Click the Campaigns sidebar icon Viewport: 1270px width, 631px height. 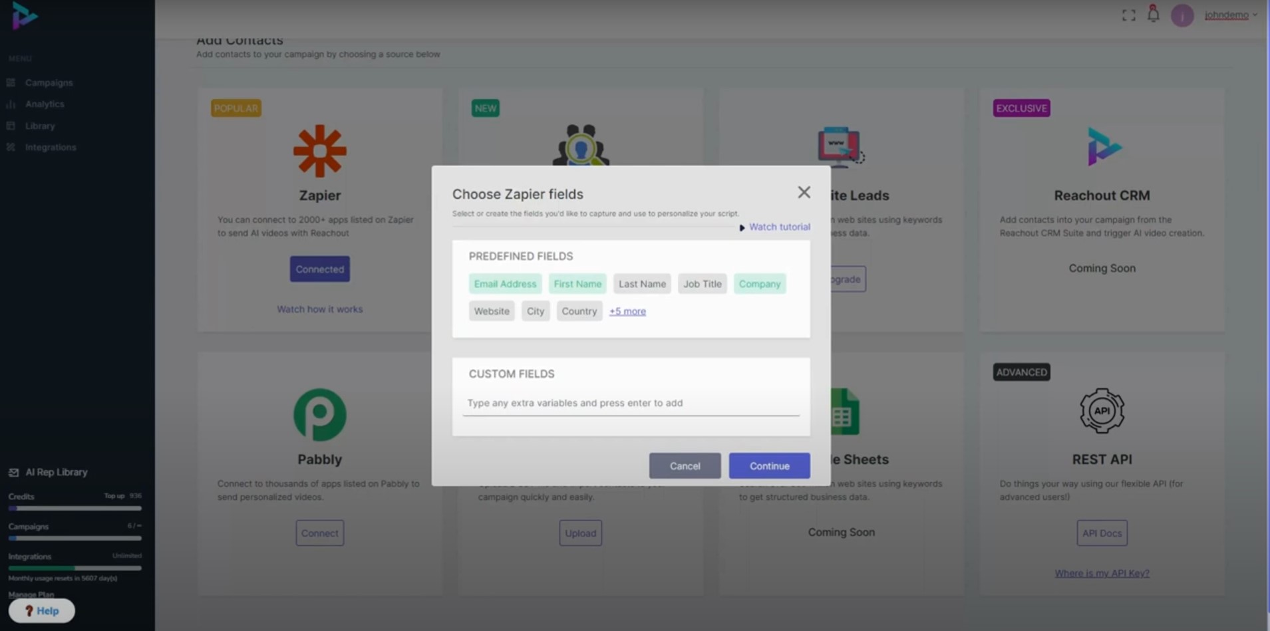[11, 82]
